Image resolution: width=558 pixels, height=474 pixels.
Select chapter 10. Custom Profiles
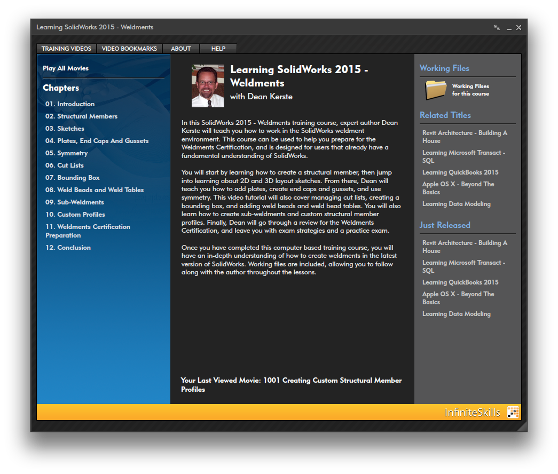pyautogui.click(x=75, y=215)
